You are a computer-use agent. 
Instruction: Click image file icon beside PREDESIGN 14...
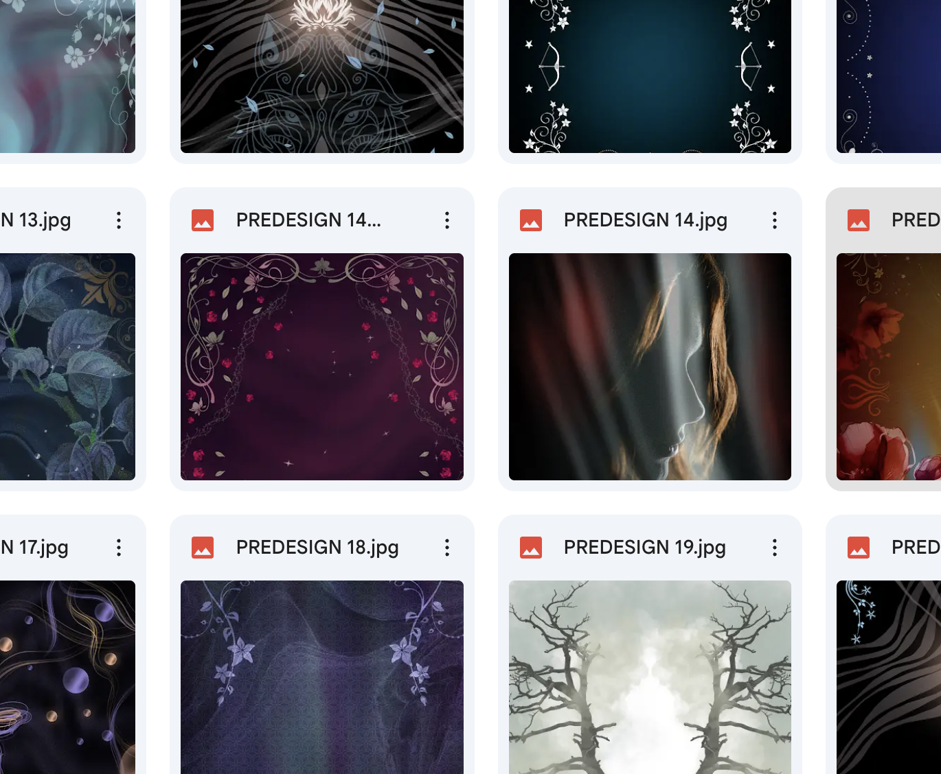[203, 220]
